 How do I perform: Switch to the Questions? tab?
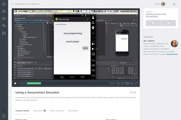pyautogui.click(x=38, y=111)
